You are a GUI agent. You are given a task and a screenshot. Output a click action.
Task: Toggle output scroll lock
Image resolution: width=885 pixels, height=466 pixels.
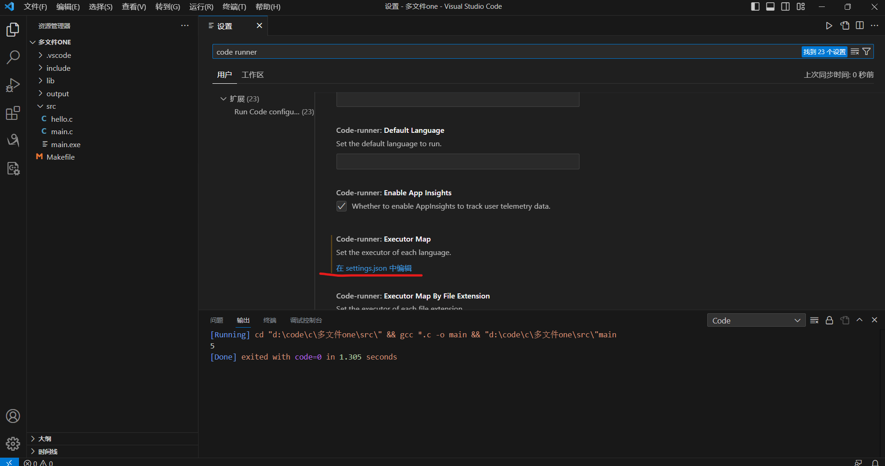[x=829, y=320]
